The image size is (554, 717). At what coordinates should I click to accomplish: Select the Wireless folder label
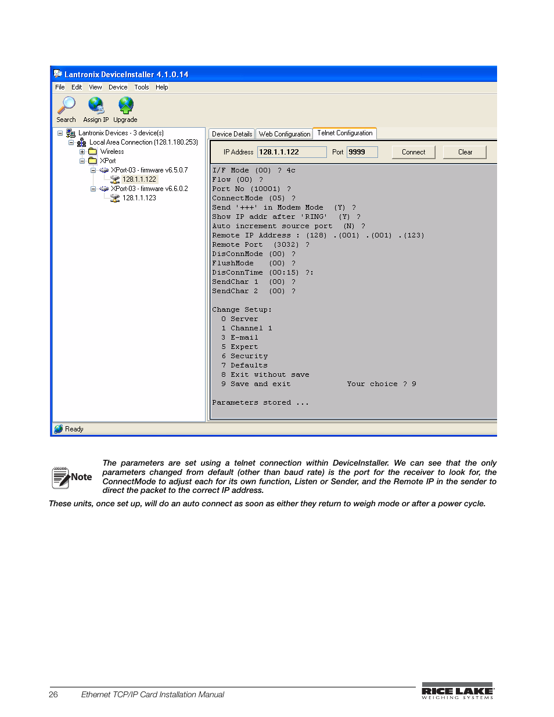(x=112, y=152)
